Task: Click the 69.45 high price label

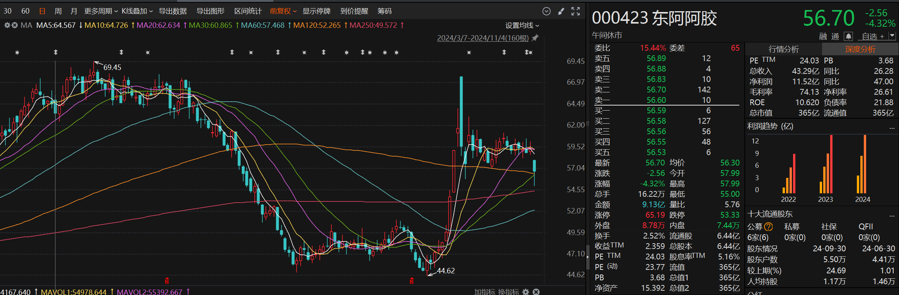Action: tap(112, 67)
